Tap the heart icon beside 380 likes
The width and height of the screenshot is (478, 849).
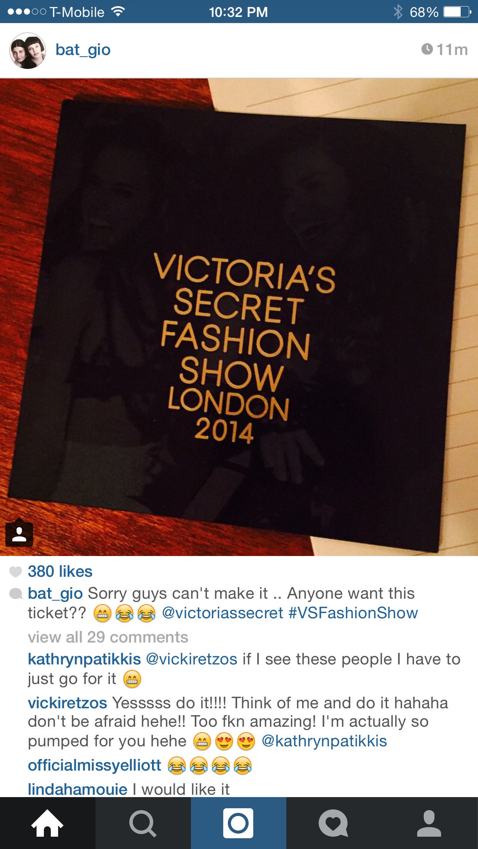coord(15,572)
